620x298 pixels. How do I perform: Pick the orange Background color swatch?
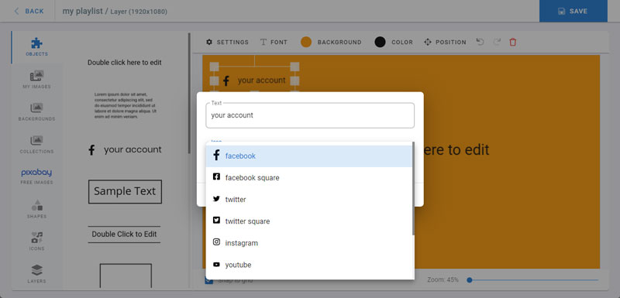tap(306, 43)
